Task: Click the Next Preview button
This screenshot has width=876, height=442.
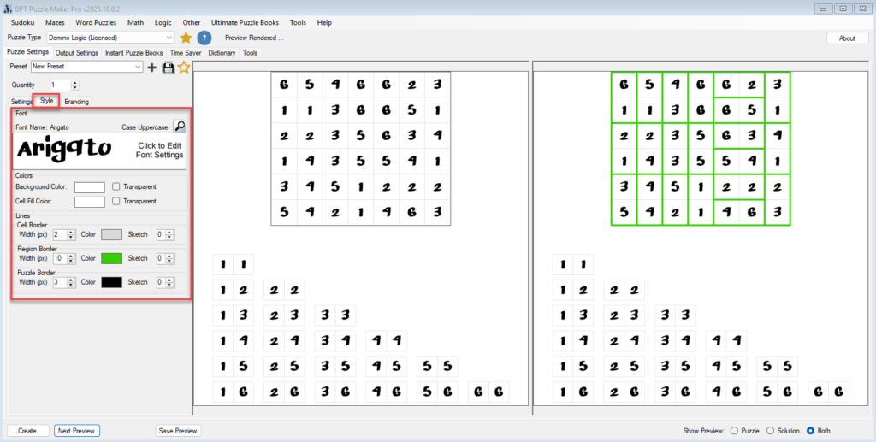Action: point(77,431)
